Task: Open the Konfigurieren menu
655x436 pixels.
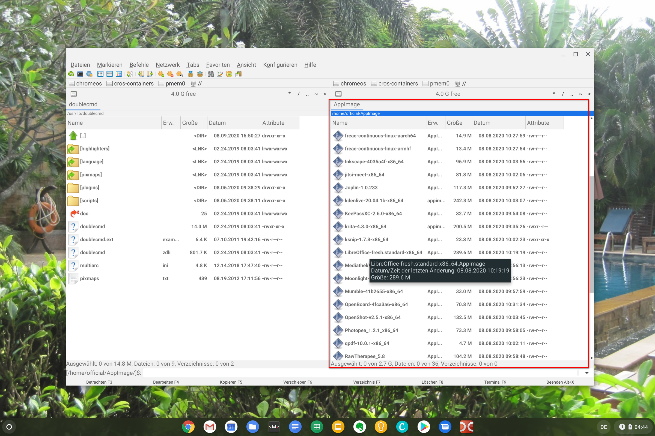Action: (280, 65)
